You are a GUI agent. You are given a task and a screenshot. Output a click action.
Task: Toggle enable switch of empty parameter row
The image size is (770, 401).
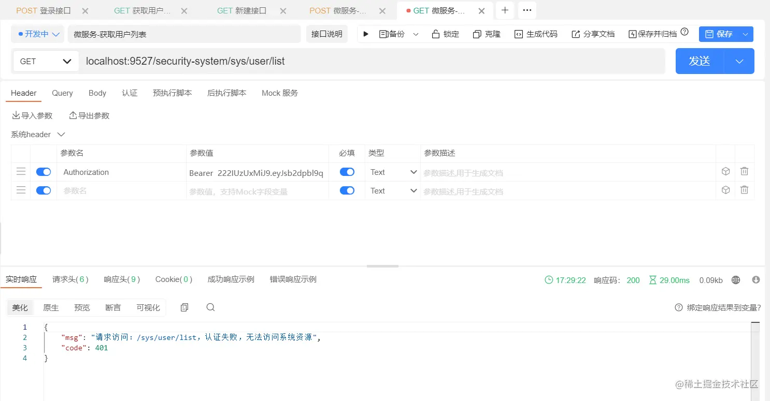tap(44, 190)
